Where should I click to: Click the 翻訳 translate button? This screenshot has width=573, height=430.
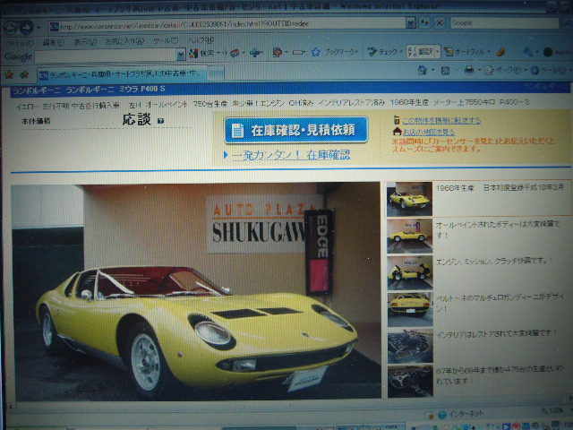(x=421, y=52)
